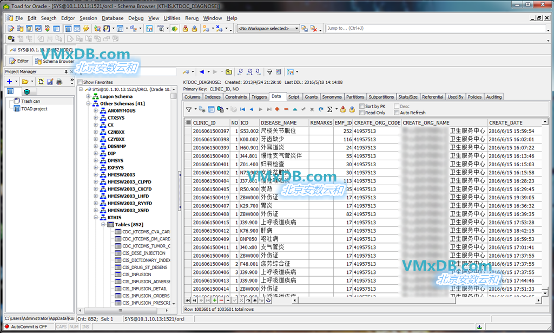Collapse the KTHIS schema node
Viewport: 554px width, 333px height.
[x=96, y=218]
